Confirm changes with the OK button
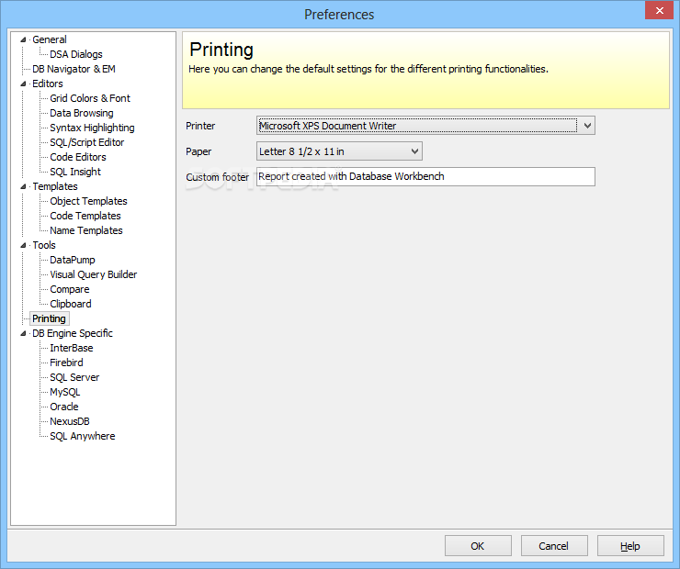This screenshot has height=569, width=680. 478,546
